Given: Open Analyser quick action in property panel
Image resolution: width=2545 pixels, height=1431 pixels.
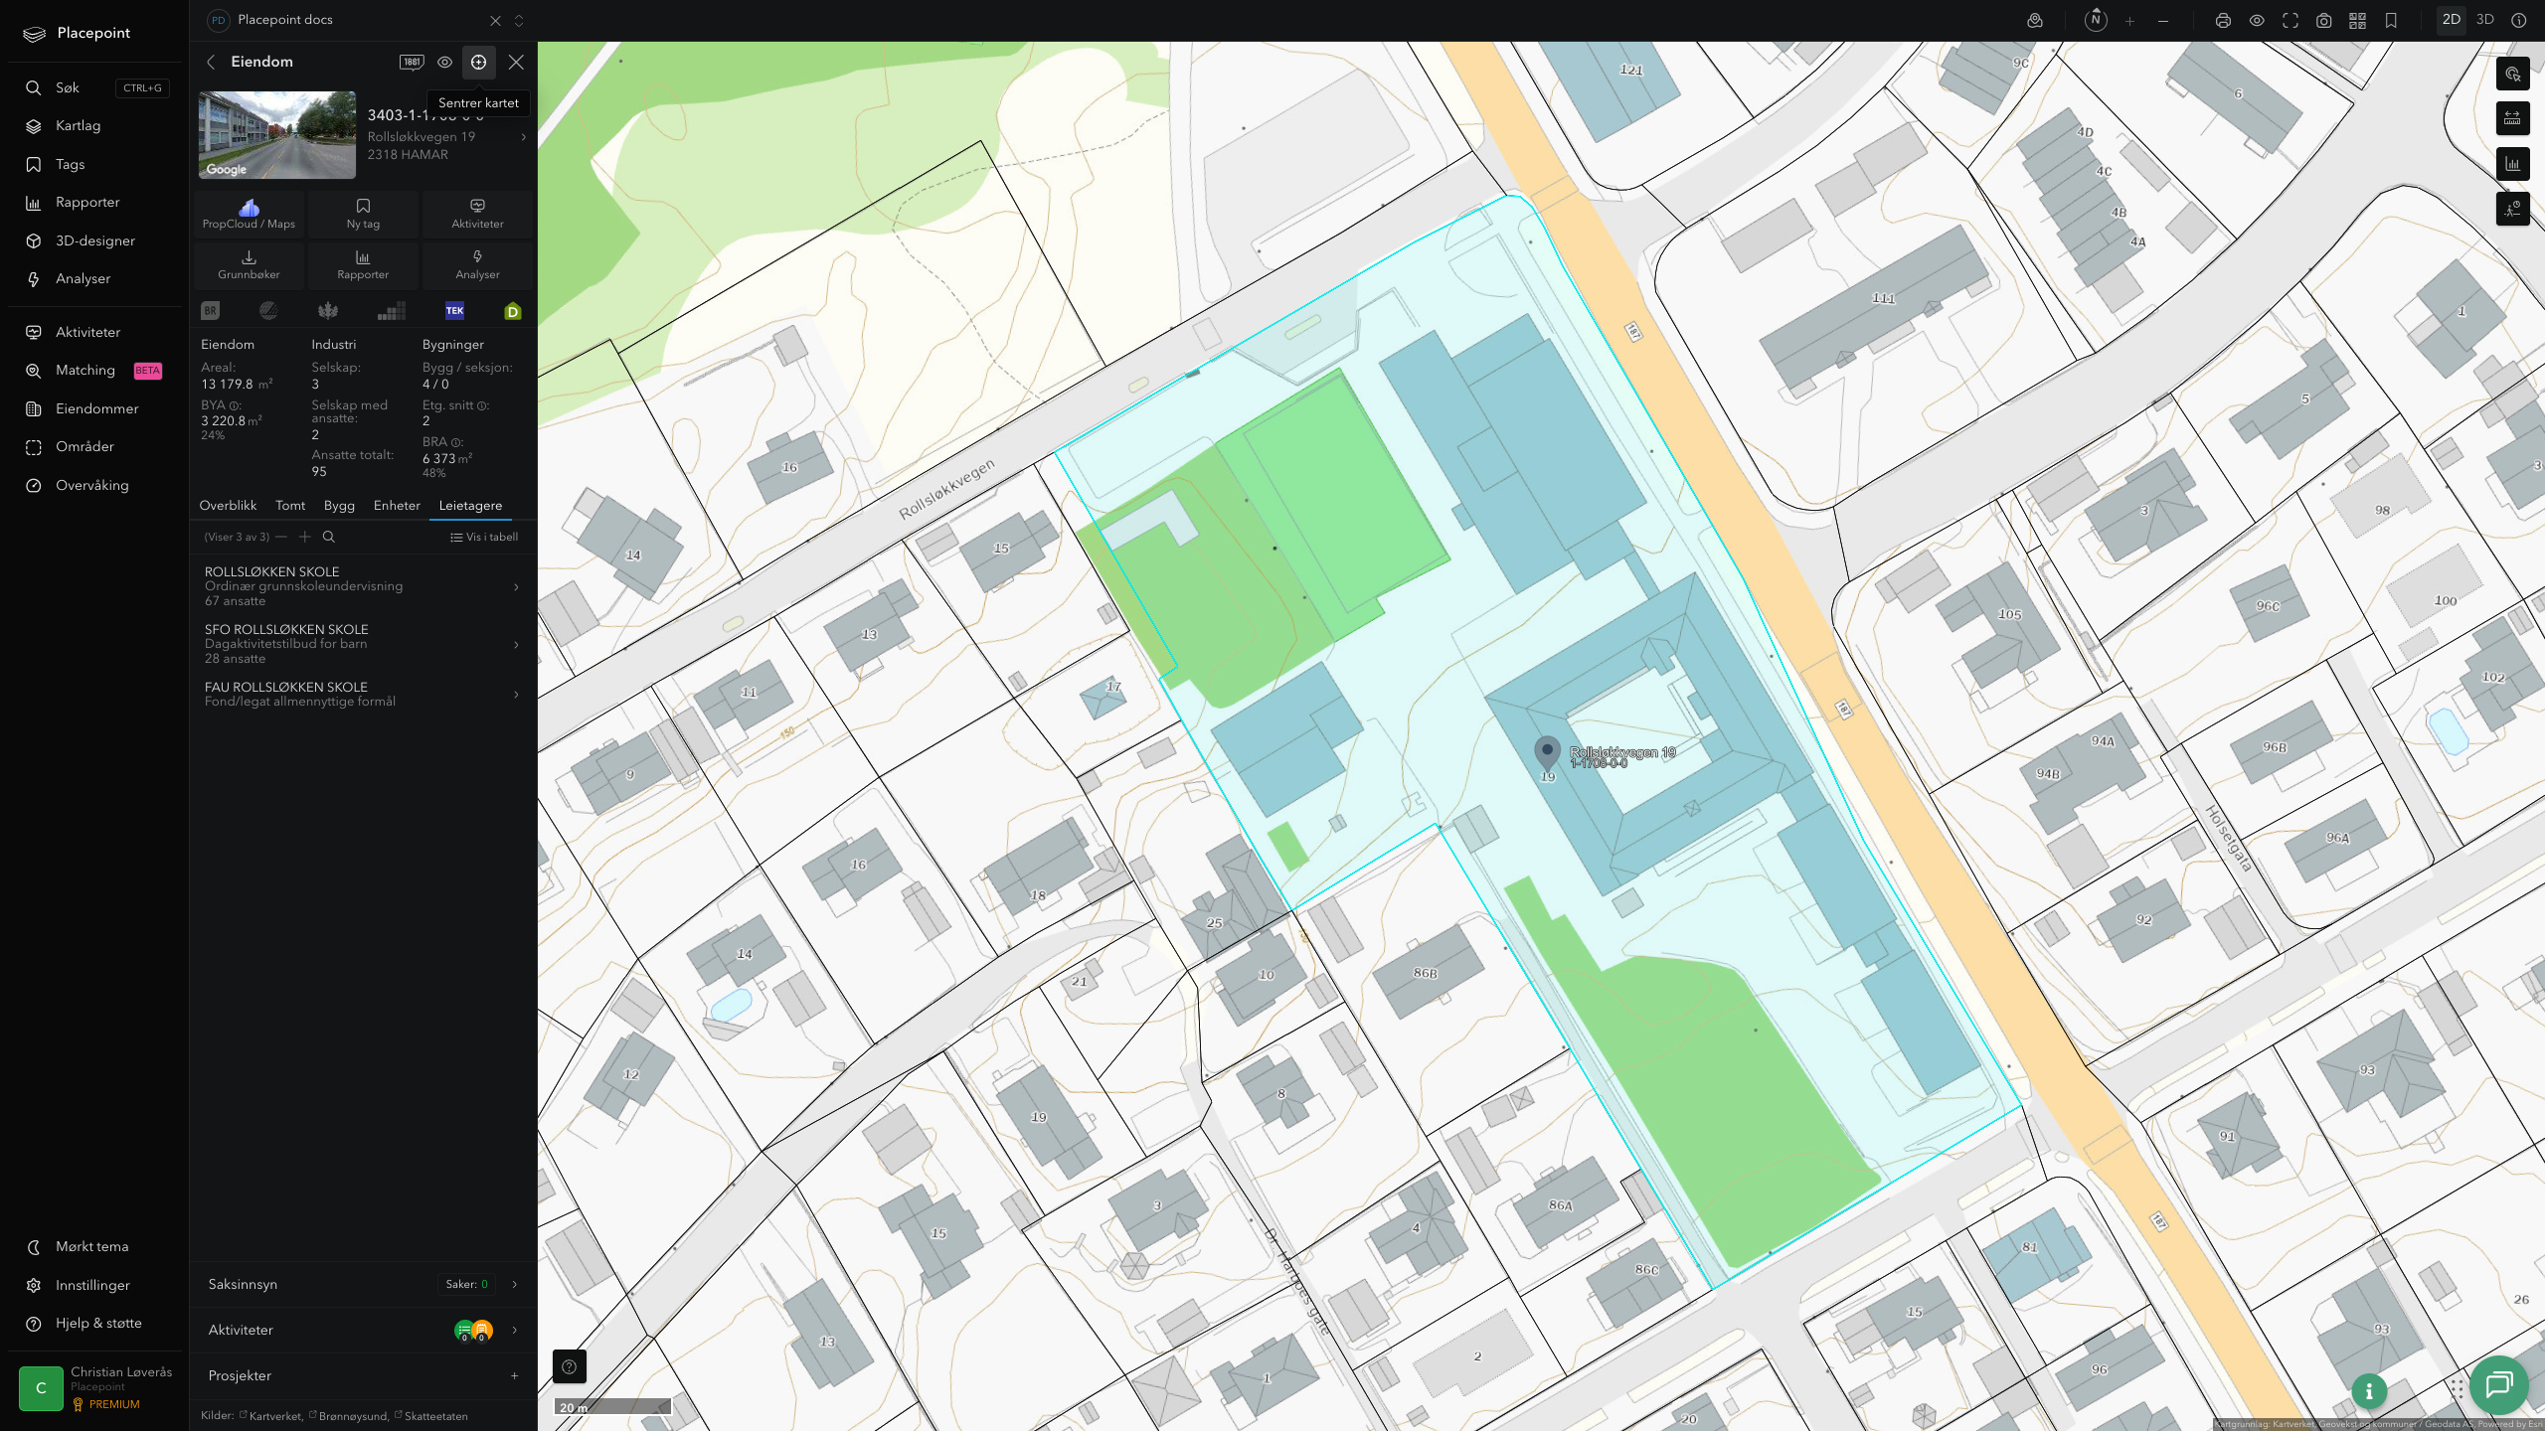Looking at the screenshot, I should (477, 264).
